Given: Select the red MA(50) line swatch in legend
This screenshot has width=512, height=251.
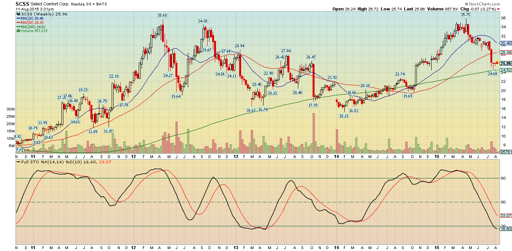Looking at the screenshot, I should [18, 22].
